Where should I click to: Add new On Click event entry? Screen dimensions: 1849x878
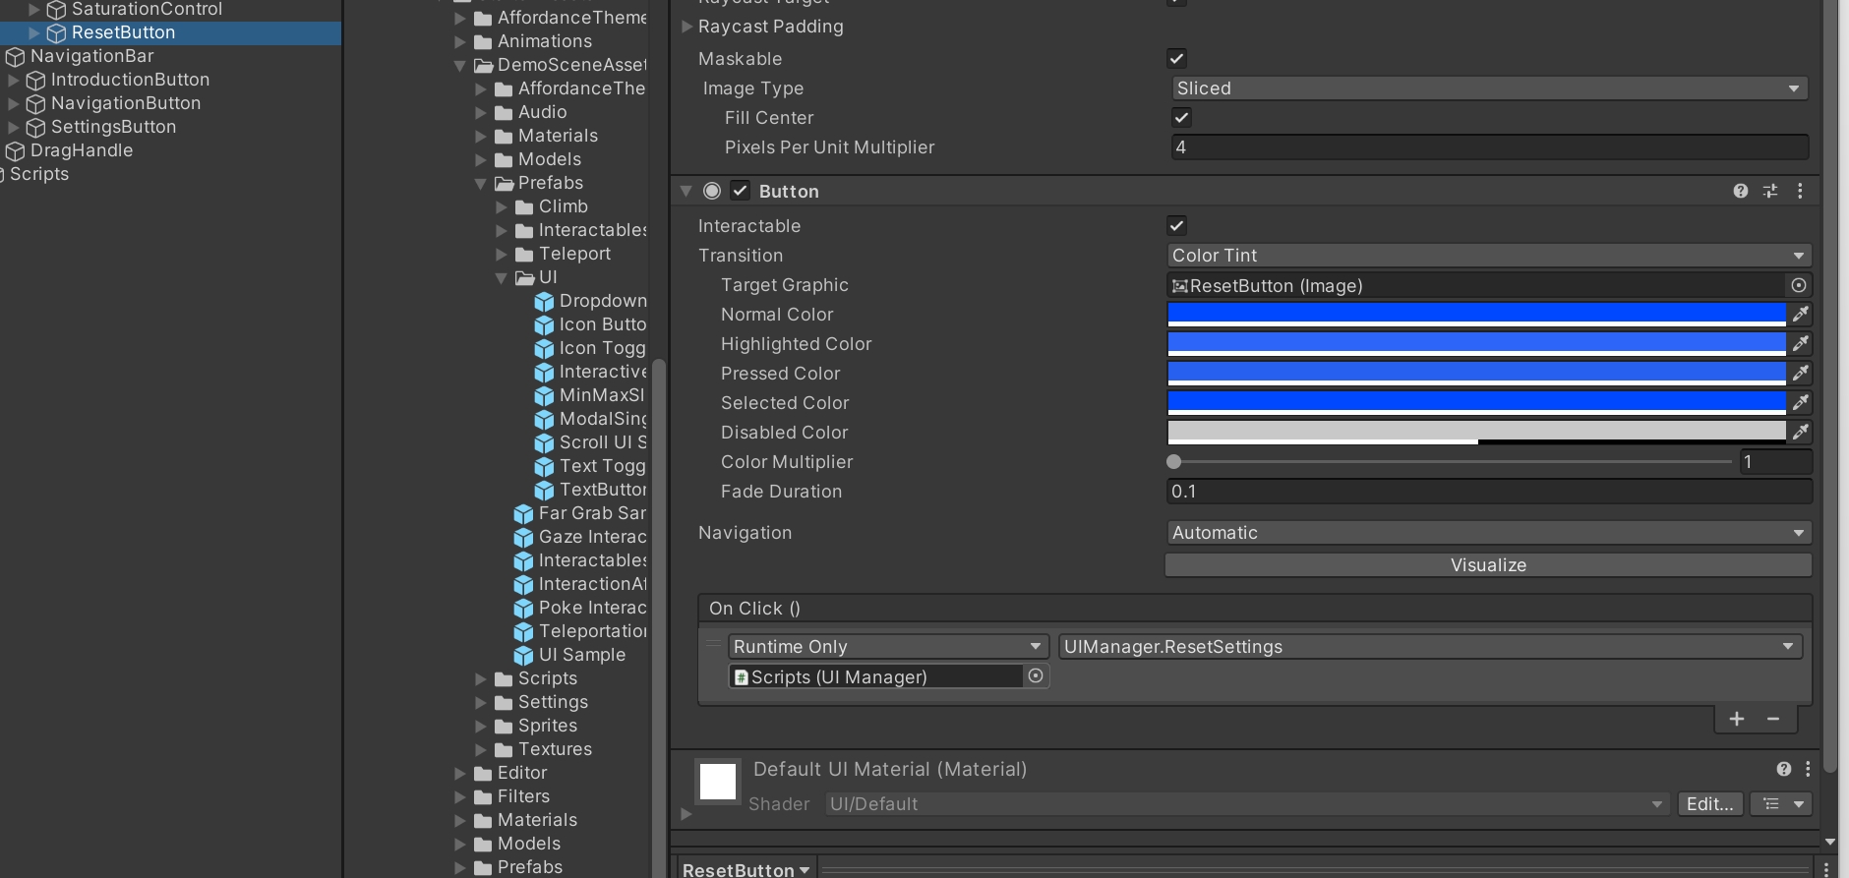1737,719
